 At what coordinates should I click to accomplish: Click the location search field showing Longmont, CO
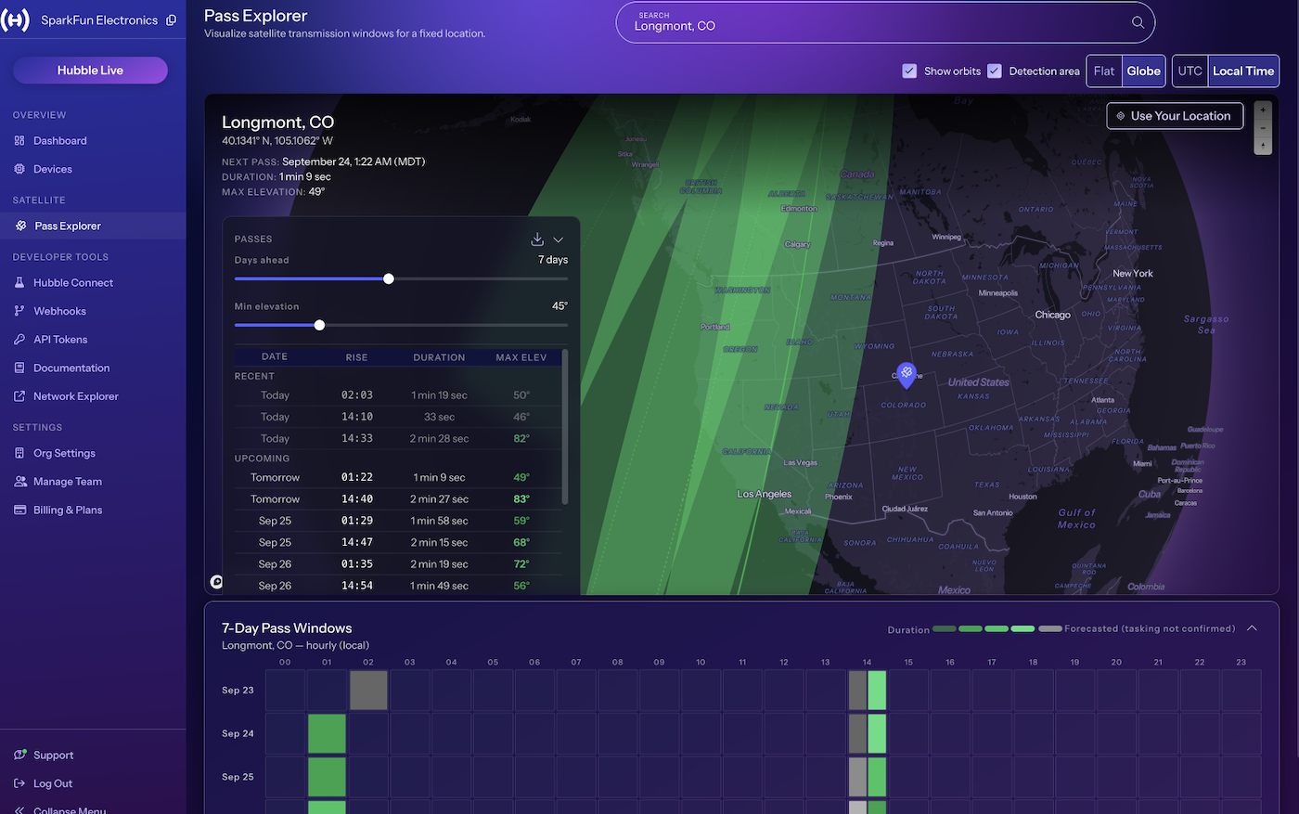click(885, 22)
